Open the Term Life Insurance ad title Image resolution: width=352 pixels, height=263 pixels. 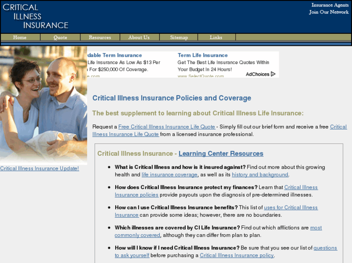(202, 55)
